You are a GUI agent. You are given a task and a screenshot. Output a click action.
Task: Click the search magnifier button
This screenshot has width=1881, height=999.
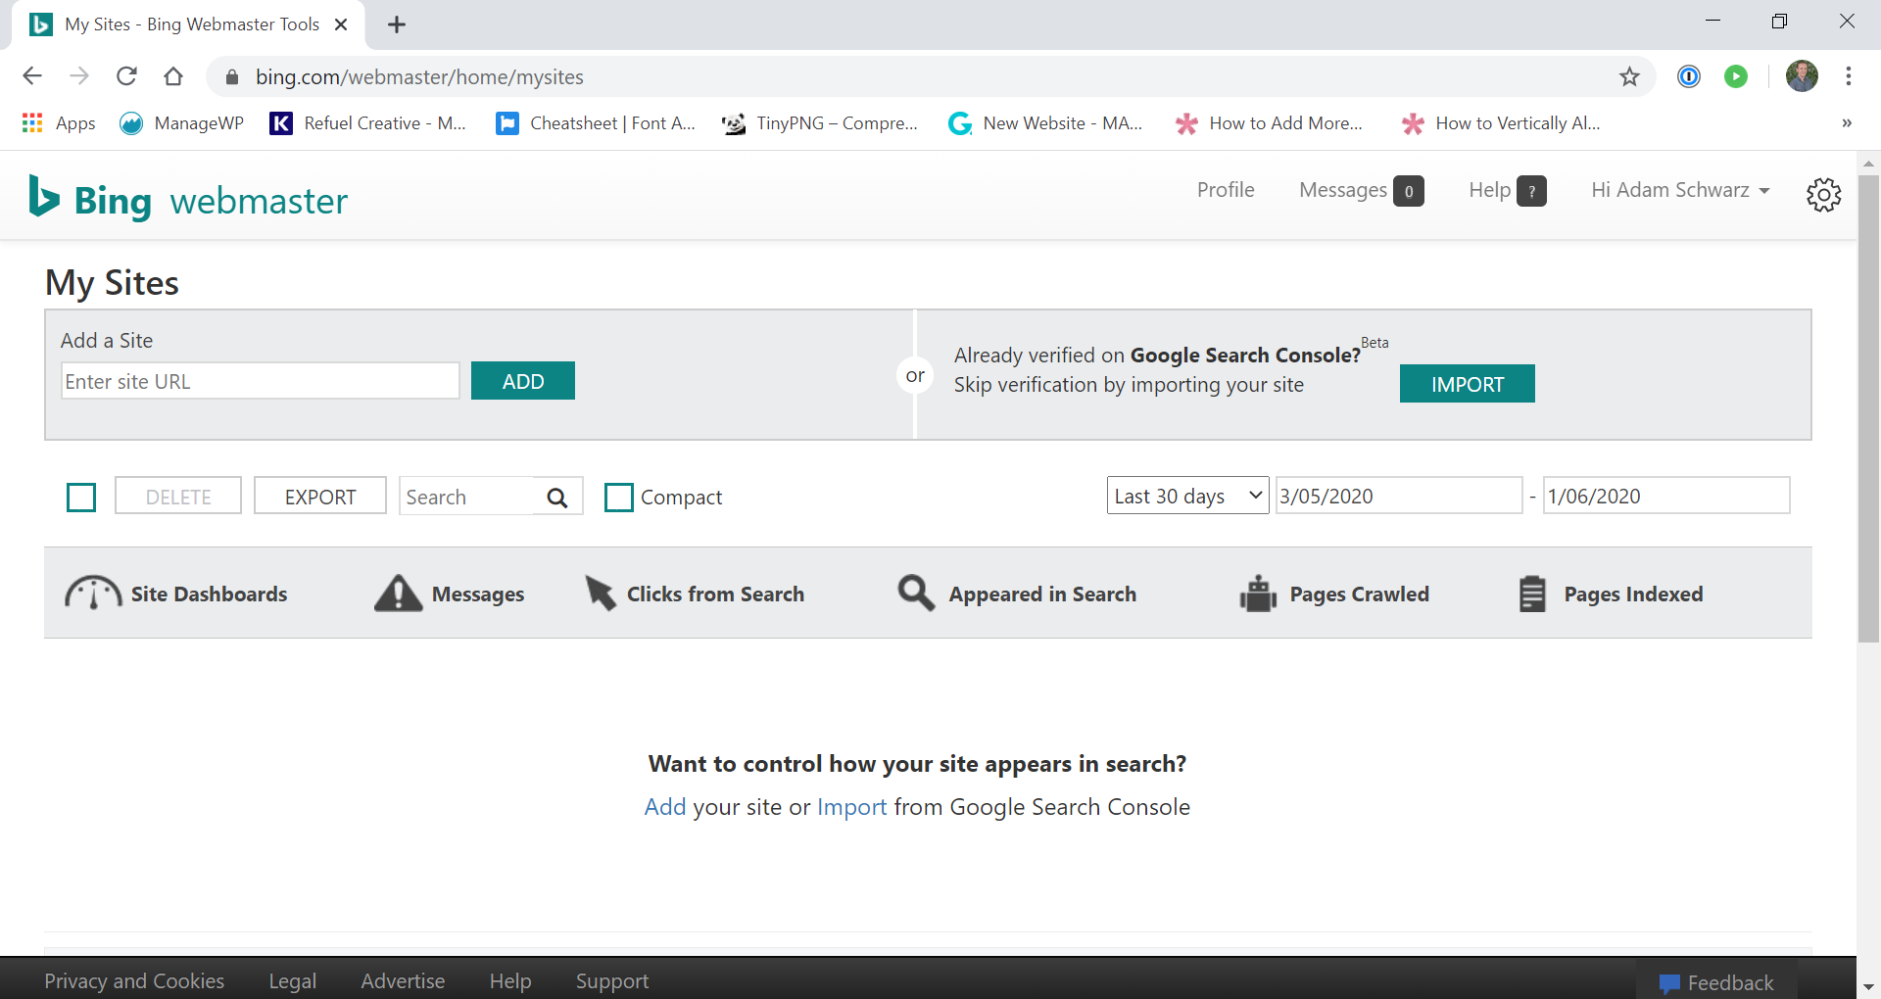(557, 497)
